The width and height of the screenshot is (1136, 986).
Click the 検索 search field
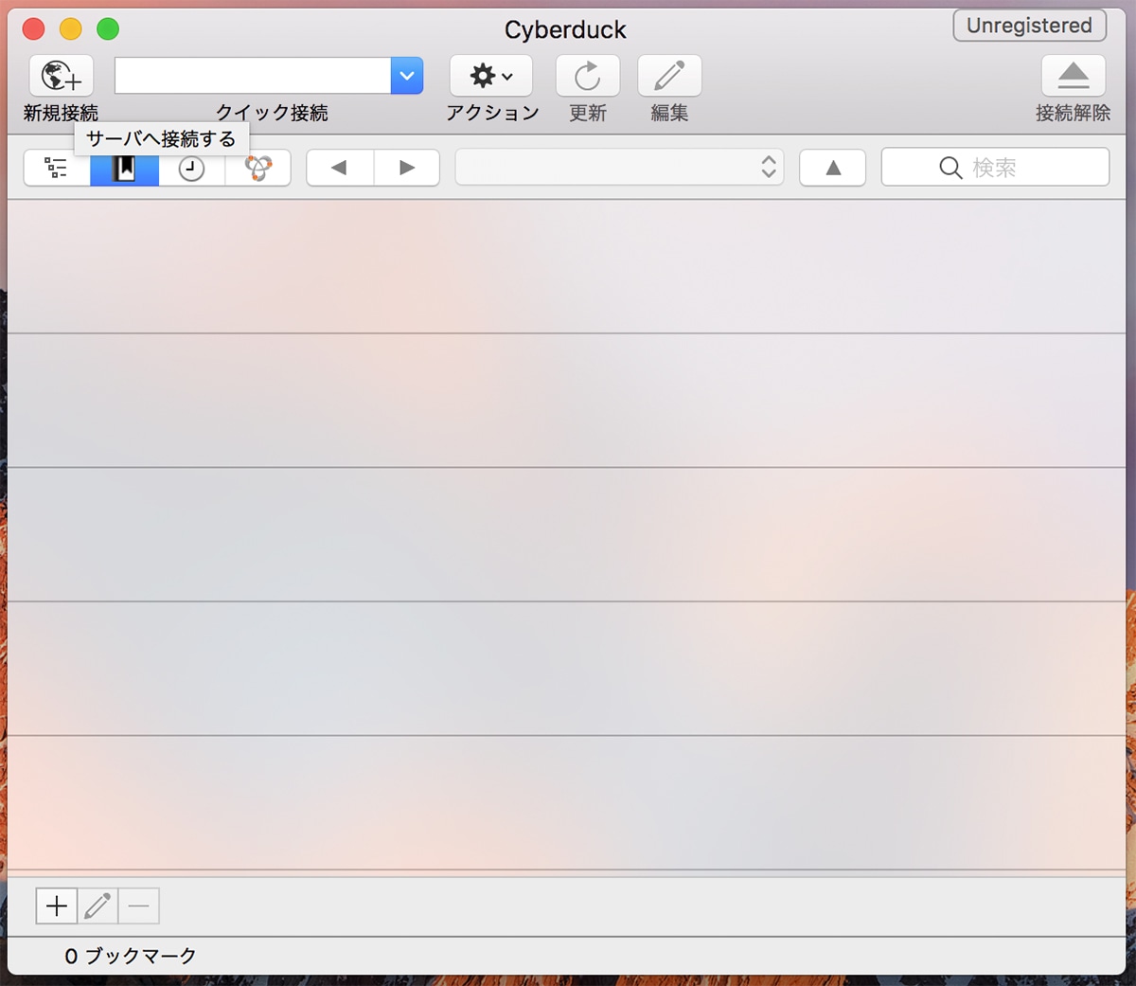(x=995, y=168)
